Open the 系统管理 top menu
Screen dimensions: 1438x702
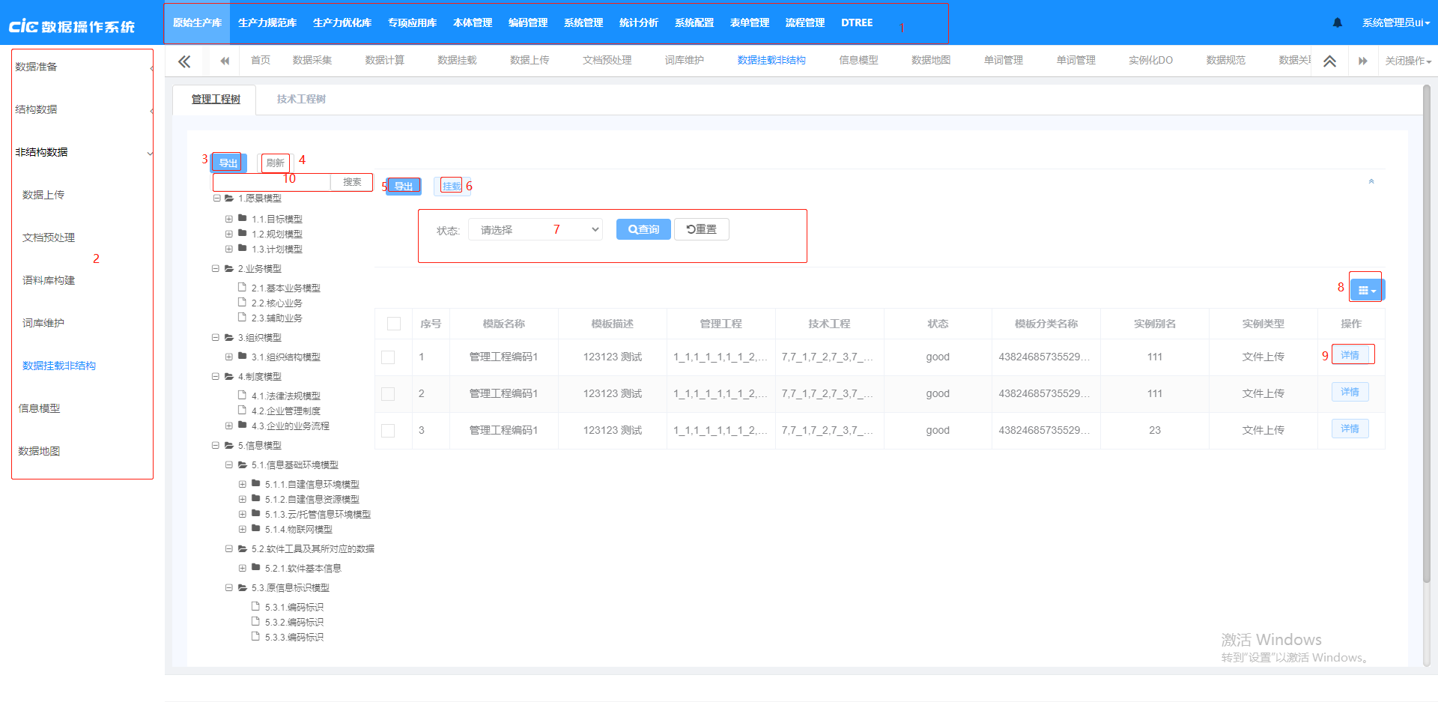(x=583, y=23)
